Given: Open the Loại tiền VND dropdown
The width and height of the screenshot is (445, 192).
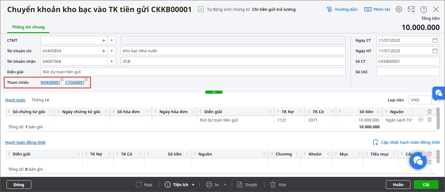Looking at the screenshot, I should (436, 100).
